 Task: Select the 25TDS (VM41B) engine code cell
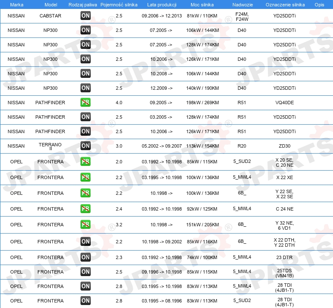pos(284,273)
